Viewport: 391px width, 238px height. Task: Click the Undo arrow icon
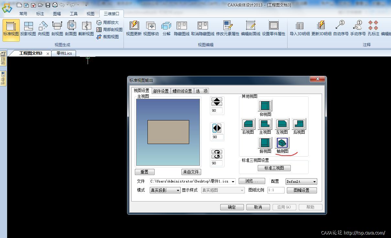pyautogui.click(x=62, y=5)
